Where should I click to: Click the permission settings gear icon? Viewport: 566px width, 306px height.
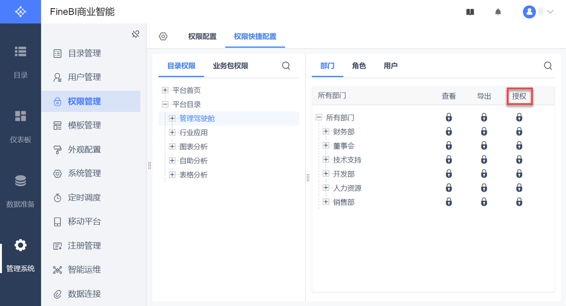(163, 37)
